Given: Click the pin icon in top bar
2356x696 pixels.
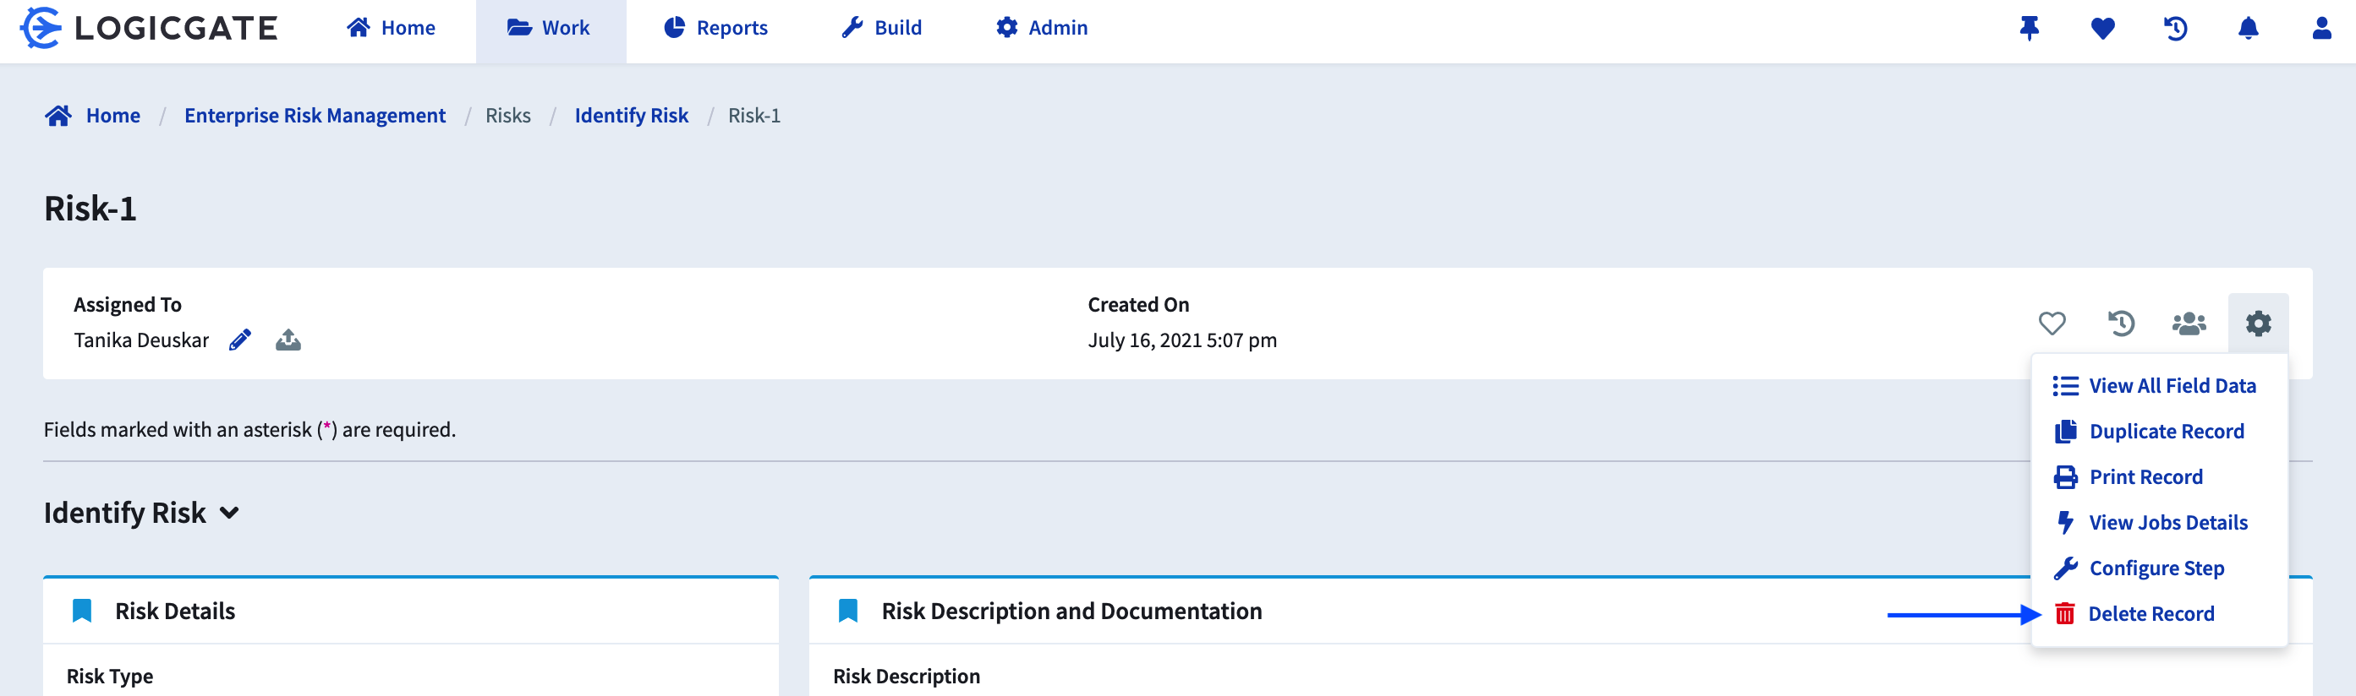Looking at the screenshot, I should 2029,29.
